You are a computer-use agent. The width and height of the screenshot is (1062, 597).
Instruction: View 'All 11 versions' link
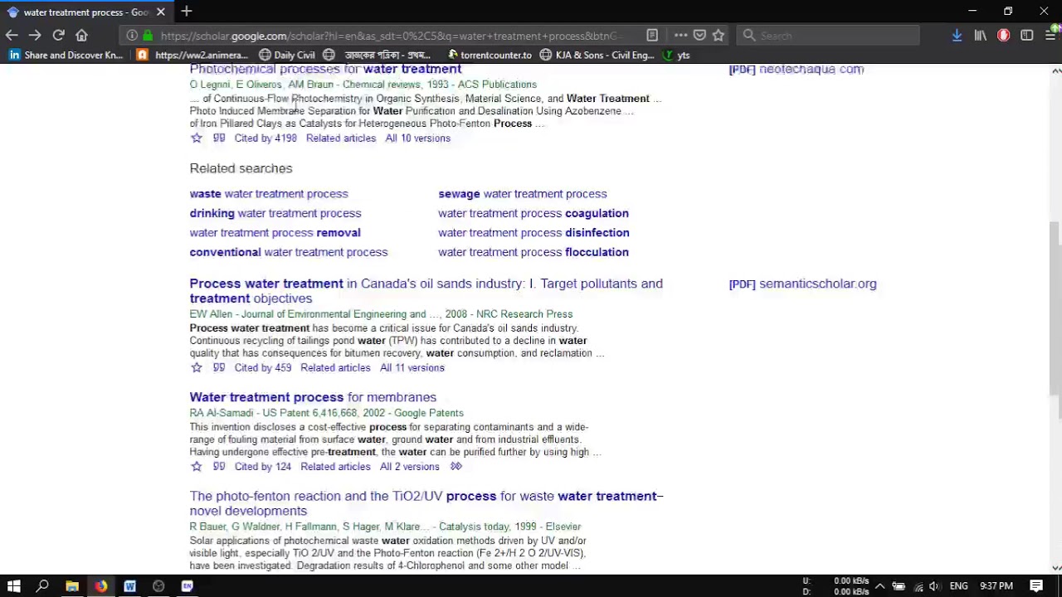coord(412,368)
